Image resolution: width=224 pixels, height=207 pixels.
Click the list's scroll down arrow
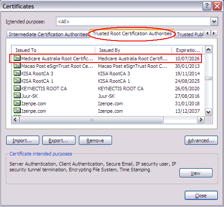point(209,112)
